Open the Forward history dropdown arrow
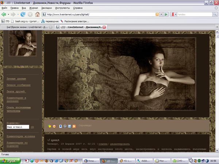 [x=18, y=14]
